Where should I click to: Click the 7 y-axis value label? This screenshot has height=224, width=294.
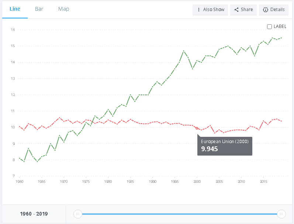14,176
